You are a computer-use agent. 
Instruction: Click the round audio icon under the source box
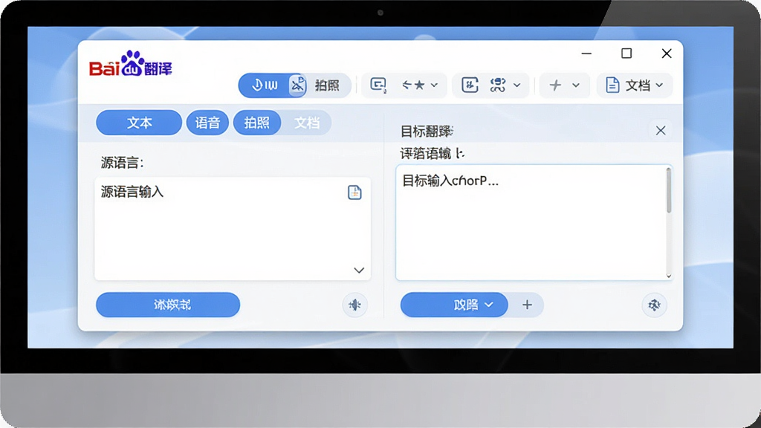tap(354, 305)
